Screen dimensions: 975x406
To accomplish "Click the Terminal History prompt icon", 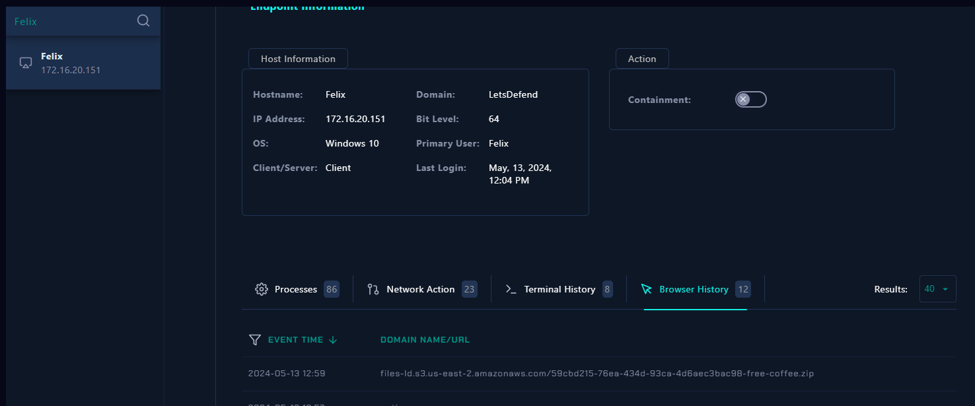I will coord(511,289).
